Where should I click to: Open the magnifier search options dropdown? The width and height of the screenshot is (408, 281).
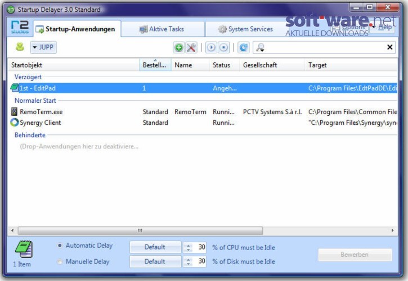click(x=260, y=48)
